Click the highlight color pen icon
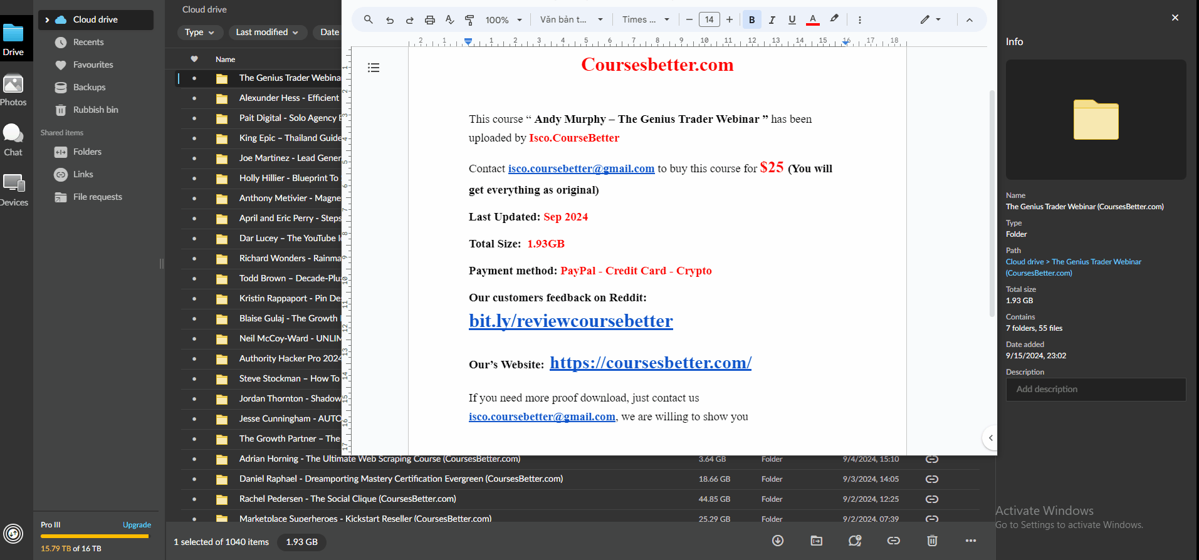Image resolution: width=1199 pixels, height=560 pixels. [834, 19]
